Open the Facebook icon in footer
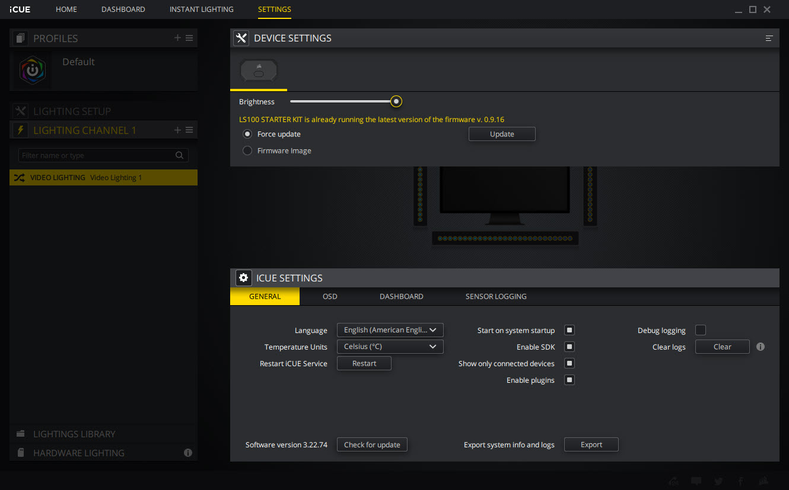The height and width of the screenshot is (490, 789). point(741,481)
